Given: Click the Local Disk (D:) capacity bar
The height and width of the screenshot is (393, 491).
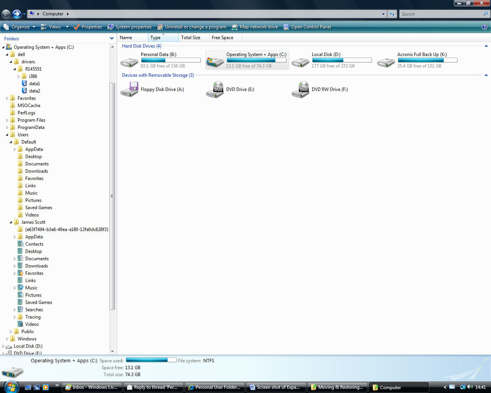Looking at the screenshot, I should (x=342, y=60).
